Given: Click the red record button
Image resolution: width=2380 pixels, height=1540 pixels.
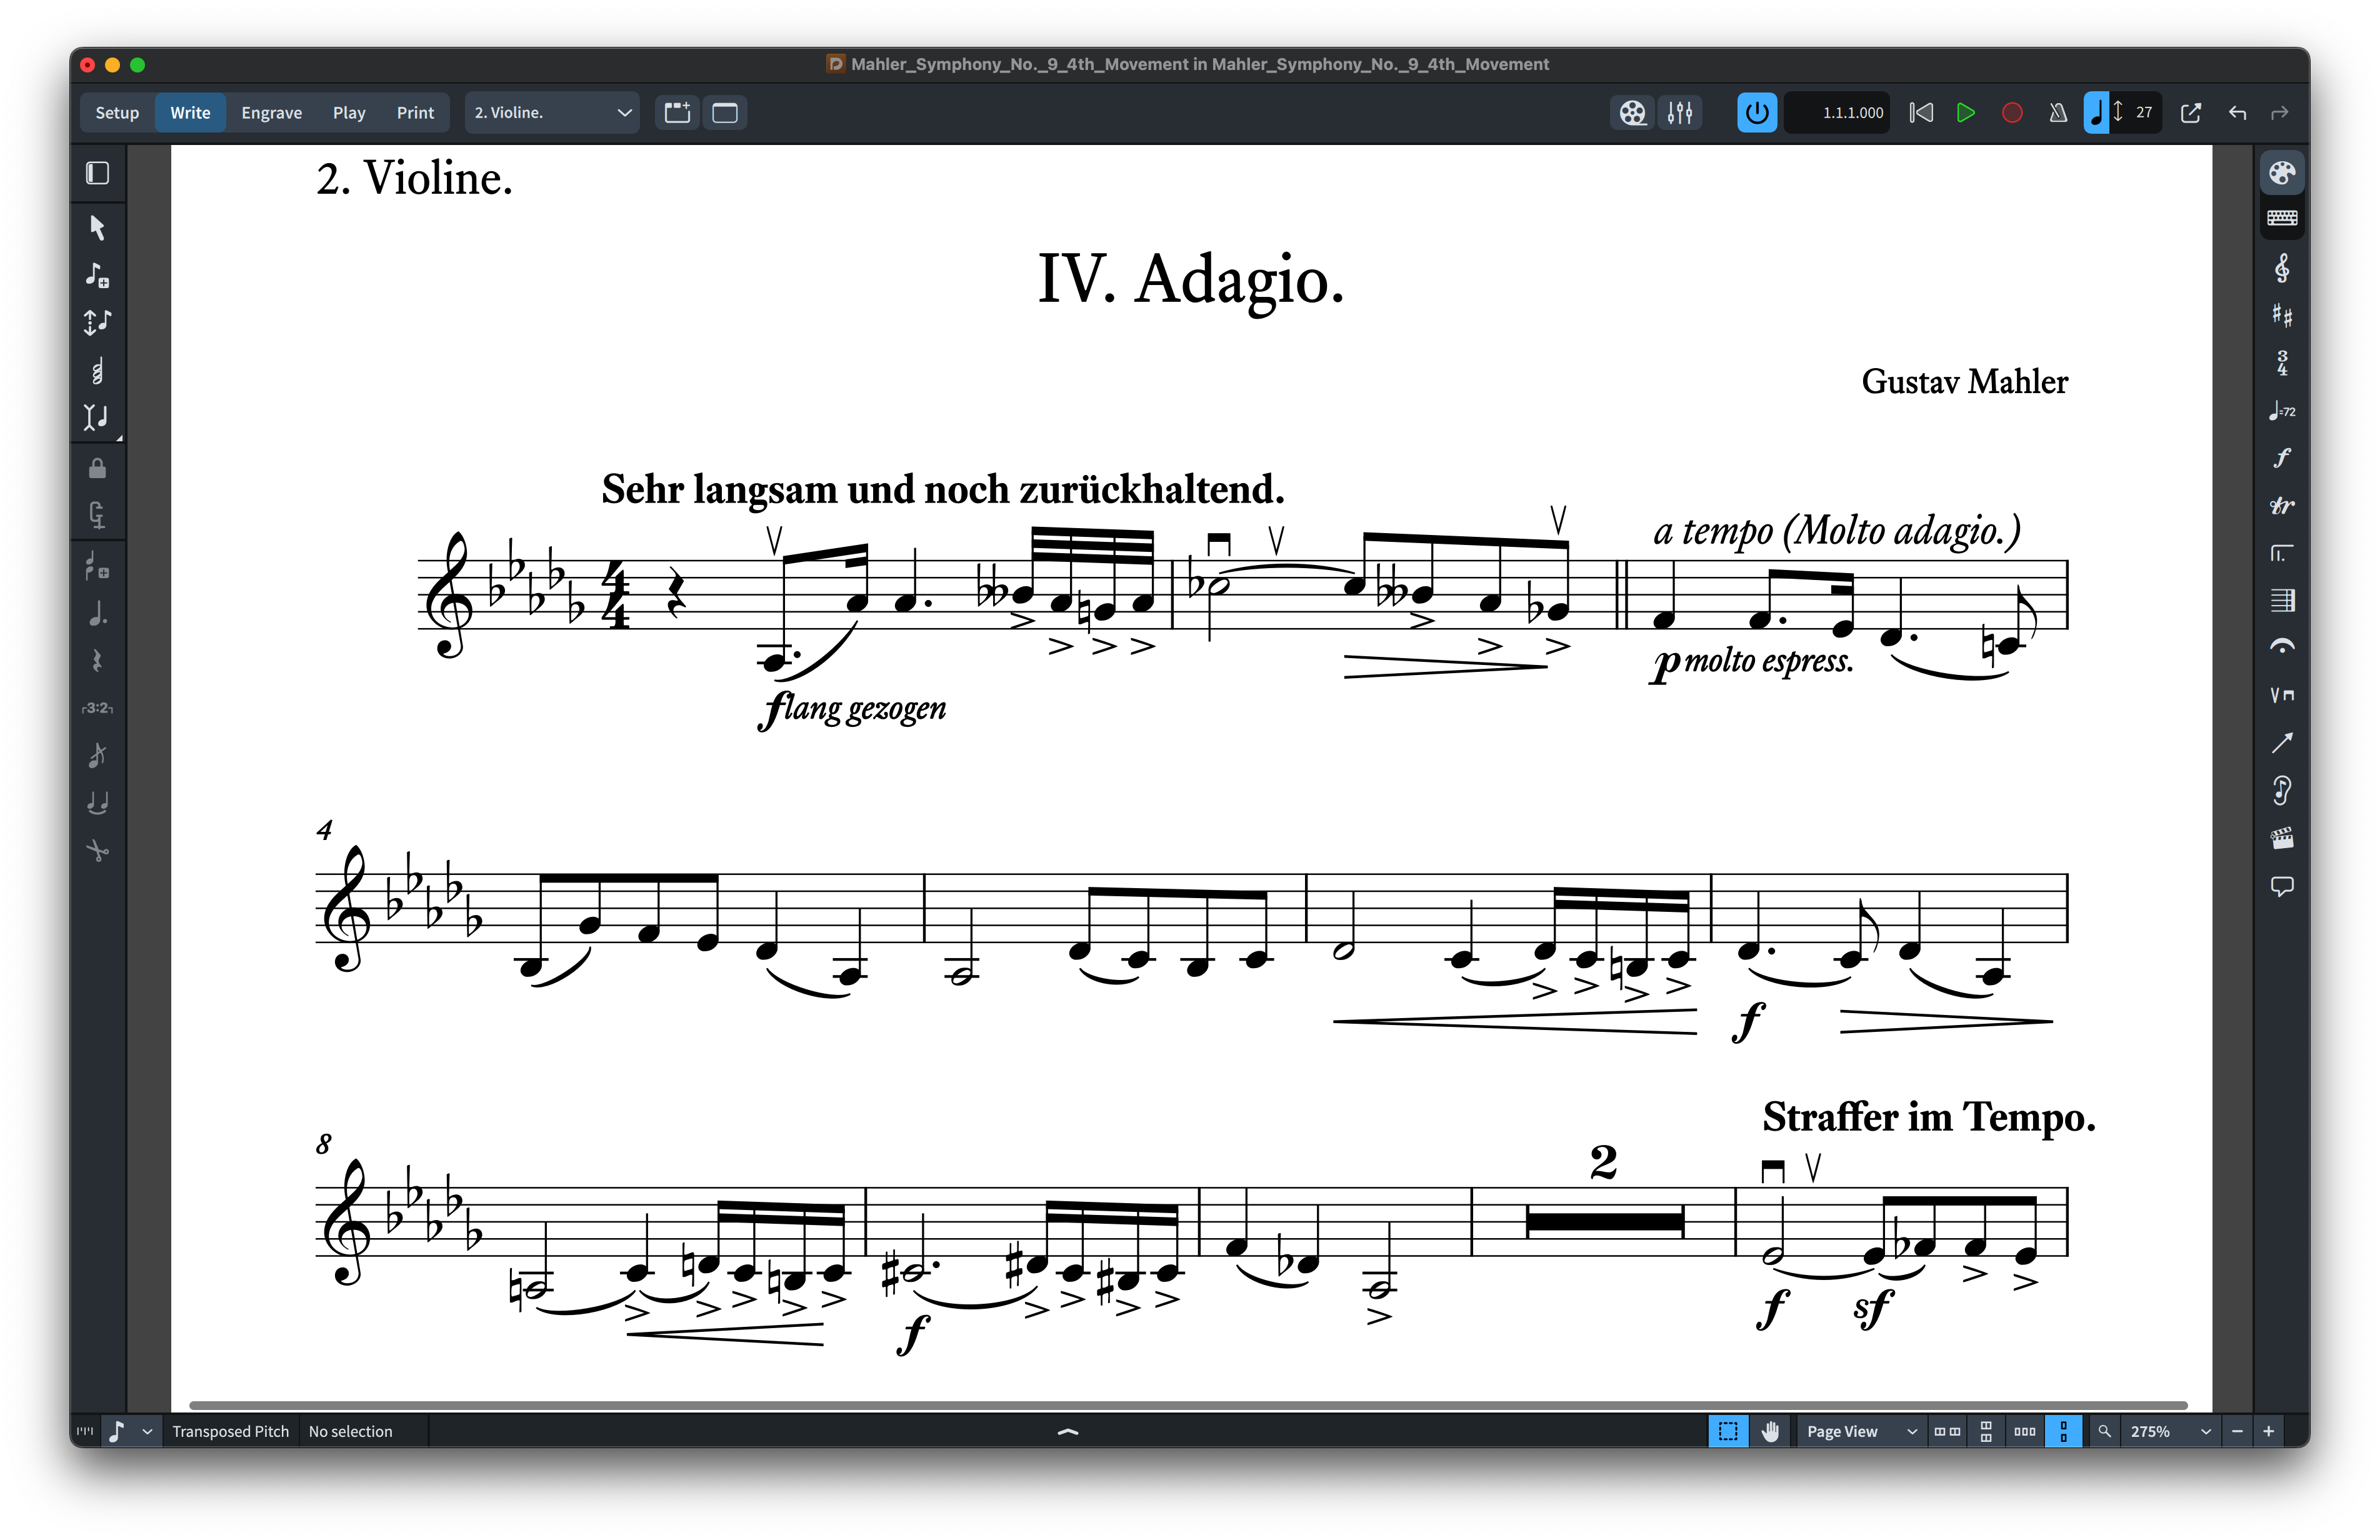Looking at the screenshot, I should point(2012,113).
